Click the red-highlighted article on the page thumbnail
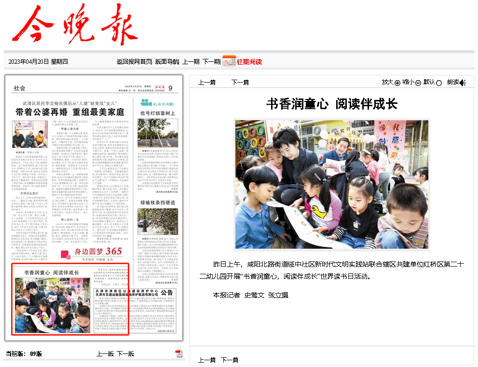This screenshot has height=367, width=478. pos(69,299)
